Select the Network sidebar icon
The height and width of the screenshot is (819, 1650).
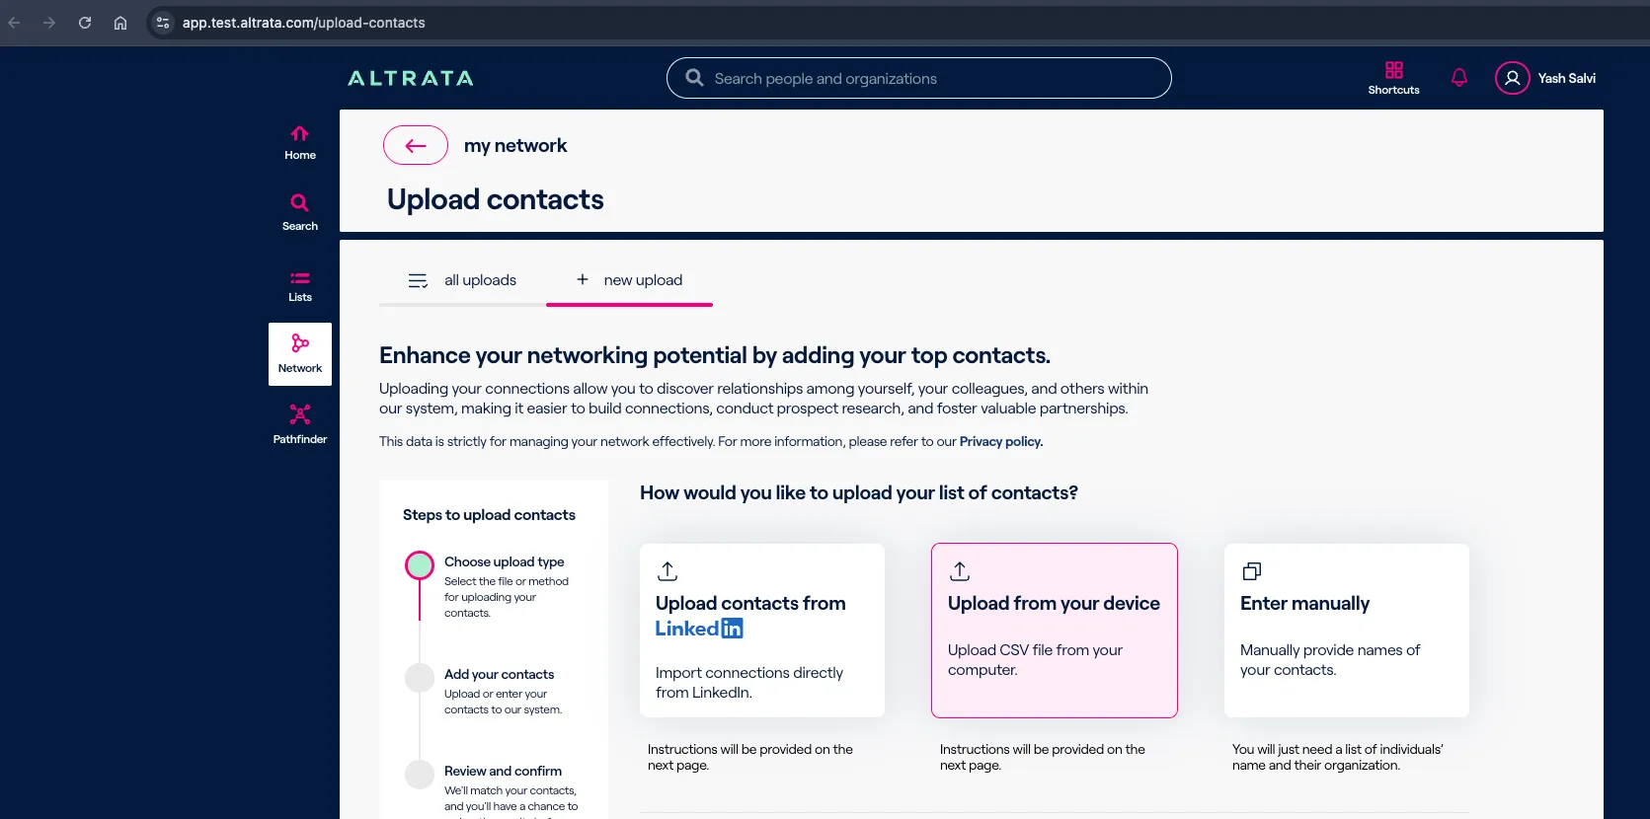[x=300, y=354]
